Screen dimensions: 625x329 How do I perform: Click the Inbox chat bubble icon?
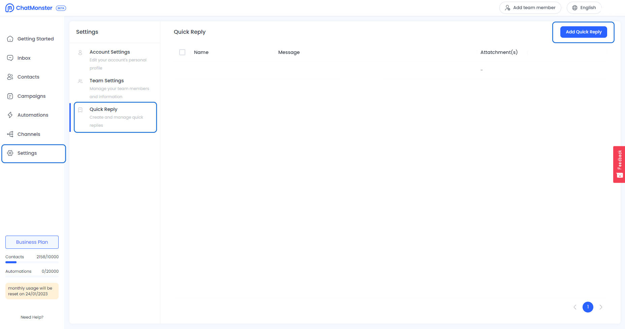click(x=10, y=58)
